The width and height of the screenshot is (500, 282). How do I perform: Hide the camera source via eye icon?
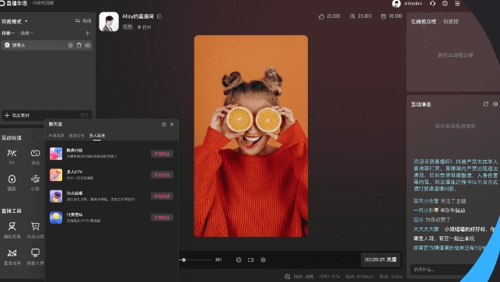pos(87,45)
